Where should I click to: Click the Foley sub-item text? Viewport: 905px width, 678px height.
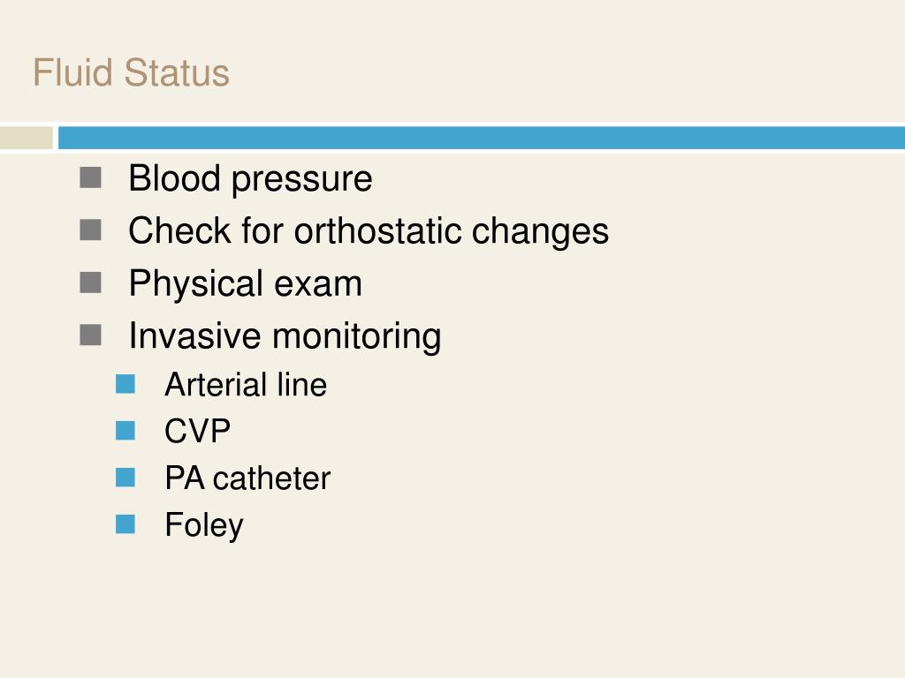tap(204, 526)
